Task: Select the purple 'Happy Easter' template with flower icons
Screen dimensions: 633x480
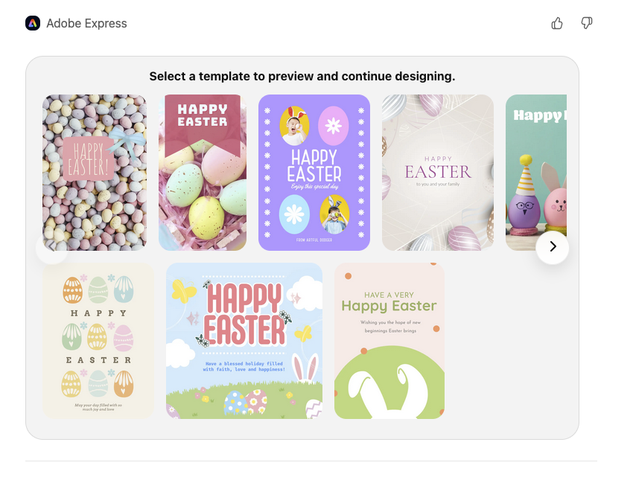Action: pyautogui.click(x=314, y=173)
